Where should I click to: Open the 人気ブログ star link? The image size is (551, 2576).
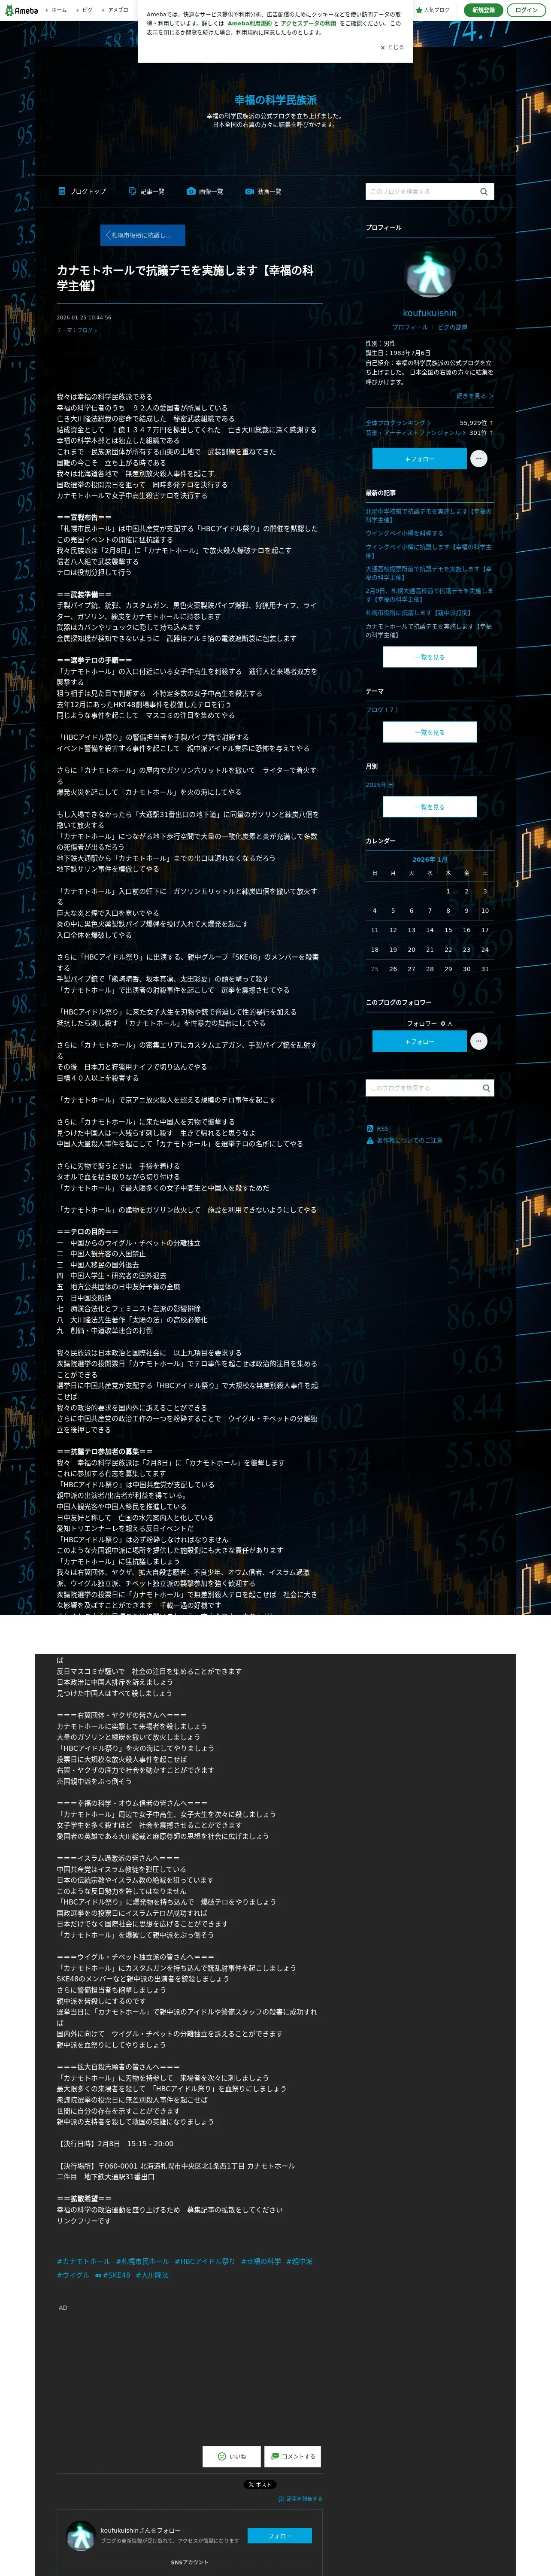(x=432, y=10)
